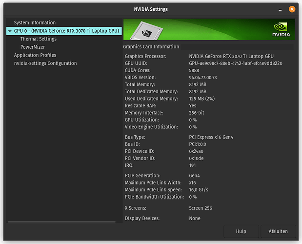Viewport: 302px width, 244px height.
Task: Open PowerMizer page
Action: click(x=33, y=47)
